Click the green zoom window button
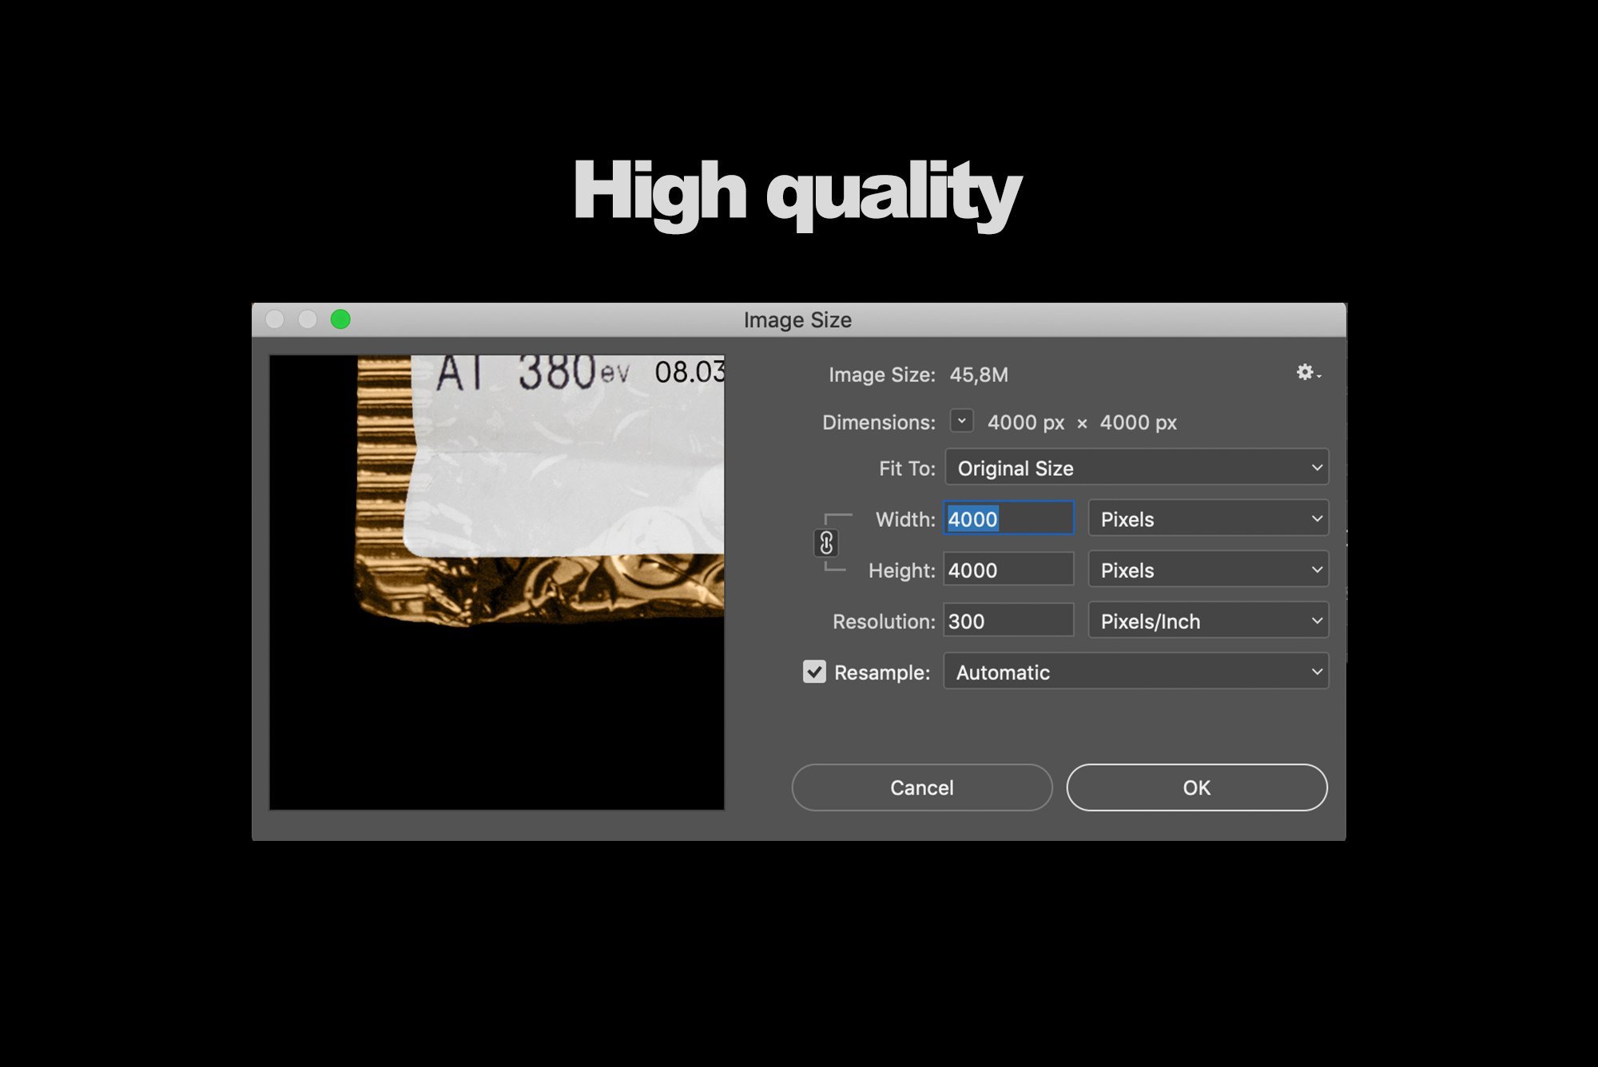The height and width of the screenshot is (1067, 1598). coord(340,319)
